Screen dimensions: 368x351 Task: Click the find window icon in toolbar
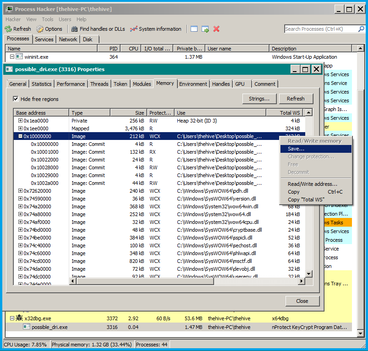(x=194, y=29)
